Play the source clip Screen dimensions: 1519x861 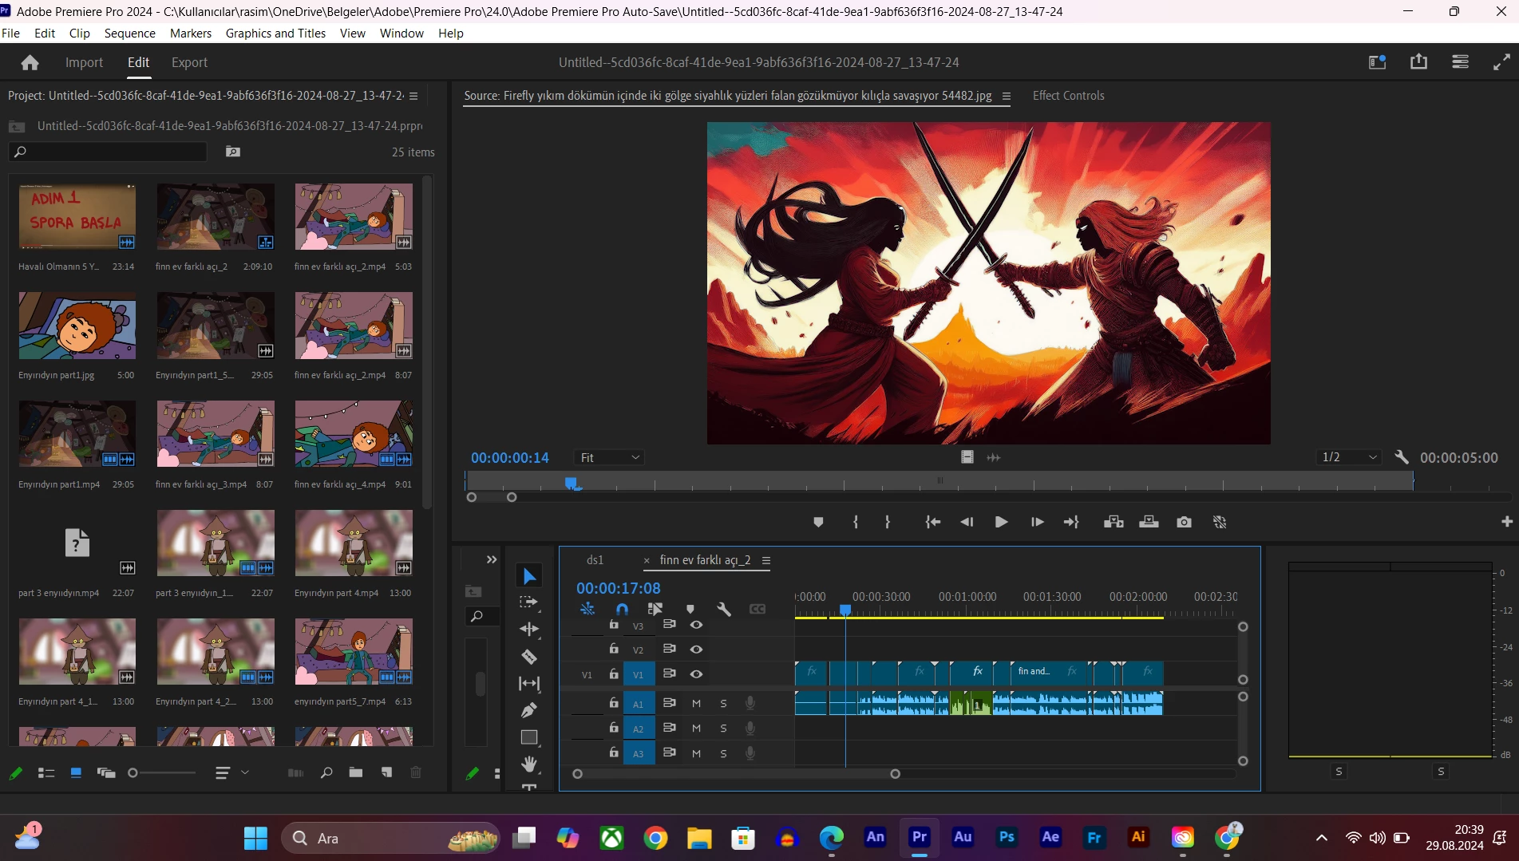click(x=1001, y=522)
